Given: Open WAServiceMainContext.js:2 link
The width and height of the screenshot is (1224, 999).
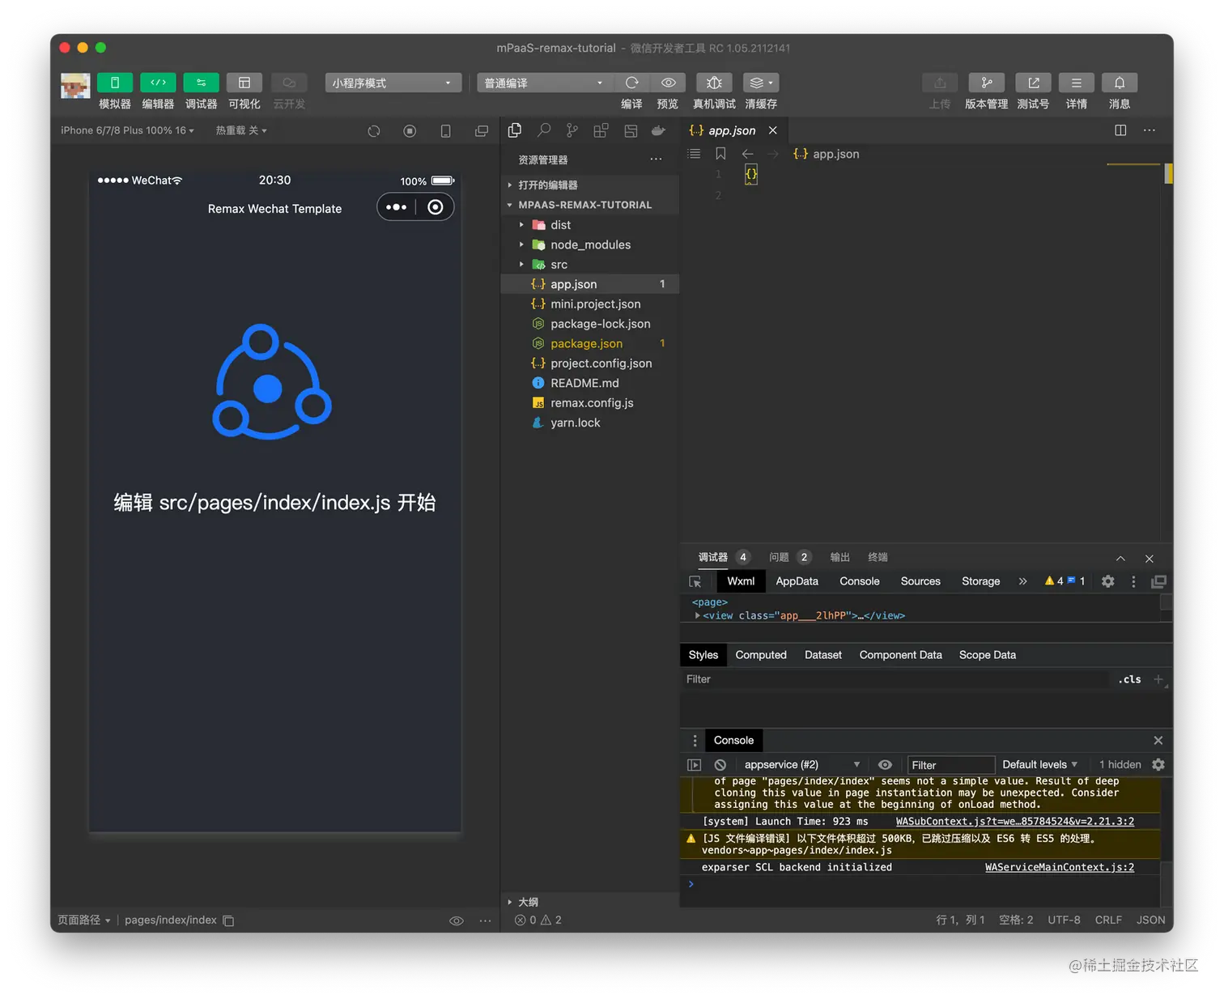Looking at the screenshot, I should coord(1059,867).
